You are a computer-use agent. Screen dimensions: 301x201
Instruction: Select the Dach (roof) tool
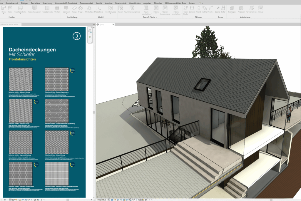[x=4, y=9]
